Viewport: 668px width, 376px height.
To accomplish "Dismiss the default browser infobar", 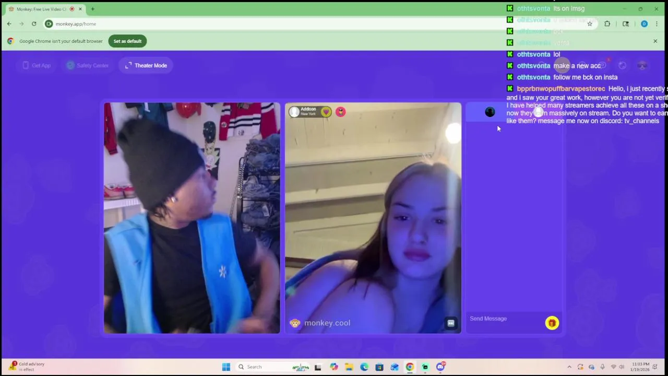I will (x=655, y=41).
